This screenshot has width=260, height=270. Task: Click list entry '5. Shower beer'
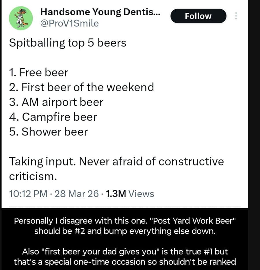click(x=48, y=132)
